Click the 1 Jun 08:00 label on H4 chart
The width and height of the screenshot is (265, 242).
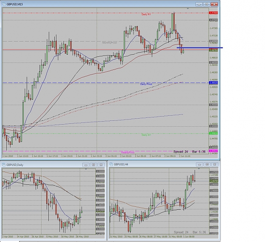click(x=189, y=236)
